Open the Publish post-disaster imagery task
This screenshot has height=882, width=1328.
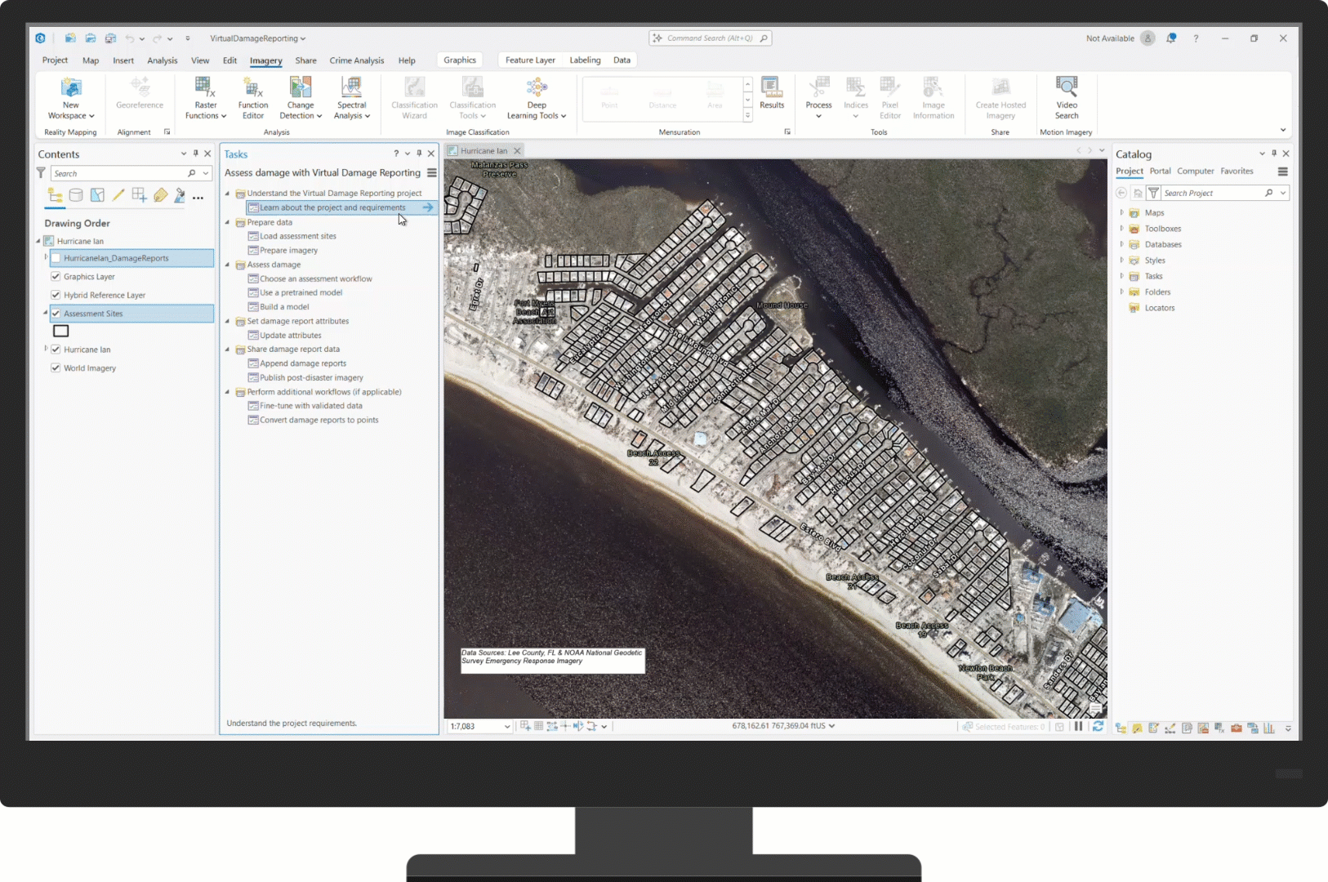(x=311, y=377)
